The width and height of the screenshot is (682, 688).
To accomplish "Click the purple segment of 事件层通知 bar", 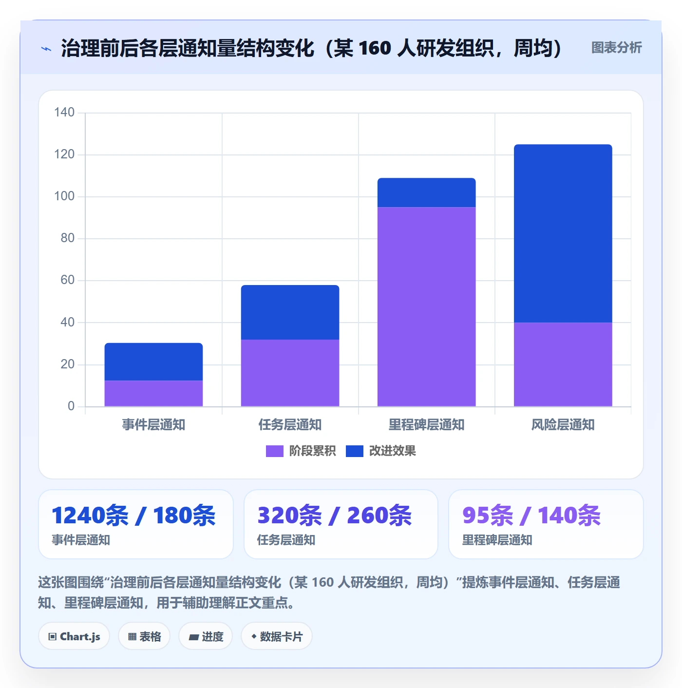I will tap(153, 394).
